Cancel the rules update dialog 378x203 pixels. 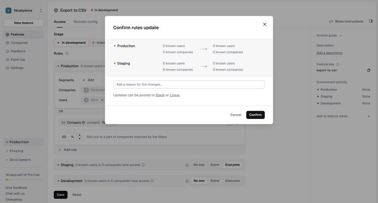[236, 115]
